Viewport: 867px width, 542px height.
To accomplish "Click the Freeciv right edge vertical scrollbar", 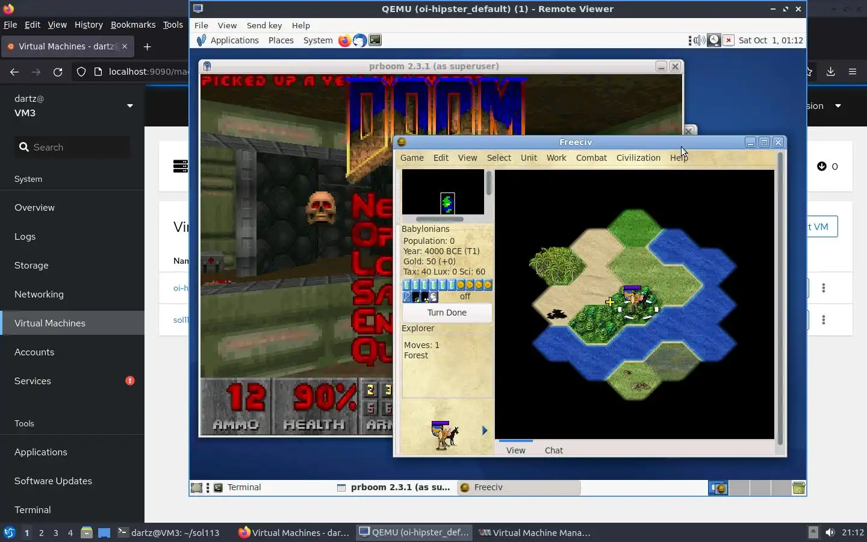I will coord(780,298).
